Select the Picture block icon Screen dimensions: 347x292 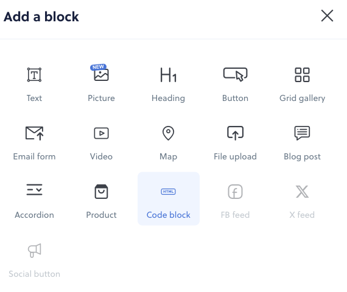(101, 75)
